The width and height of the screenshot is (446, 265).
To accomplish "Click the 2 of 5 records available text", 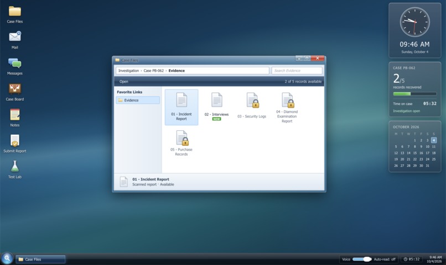I will coord(303,81).
